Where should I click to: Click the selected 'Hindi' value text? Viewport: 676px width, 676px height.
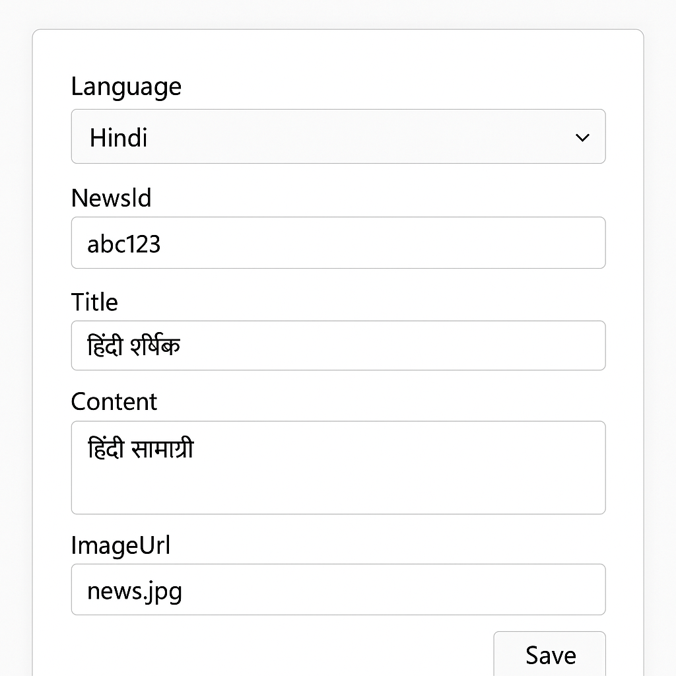pyautogui.click(x=119, y=137)
